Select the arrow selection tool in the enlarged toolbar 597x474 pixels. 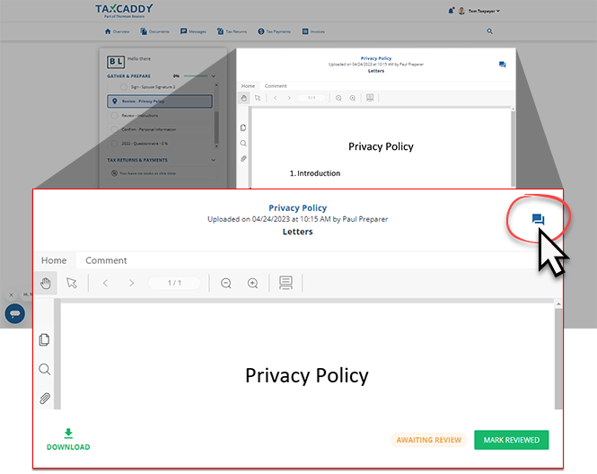click(72, 283)
